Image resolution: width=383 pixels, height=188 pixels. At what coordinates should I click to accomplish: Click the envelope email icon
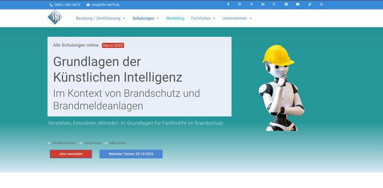88,5
